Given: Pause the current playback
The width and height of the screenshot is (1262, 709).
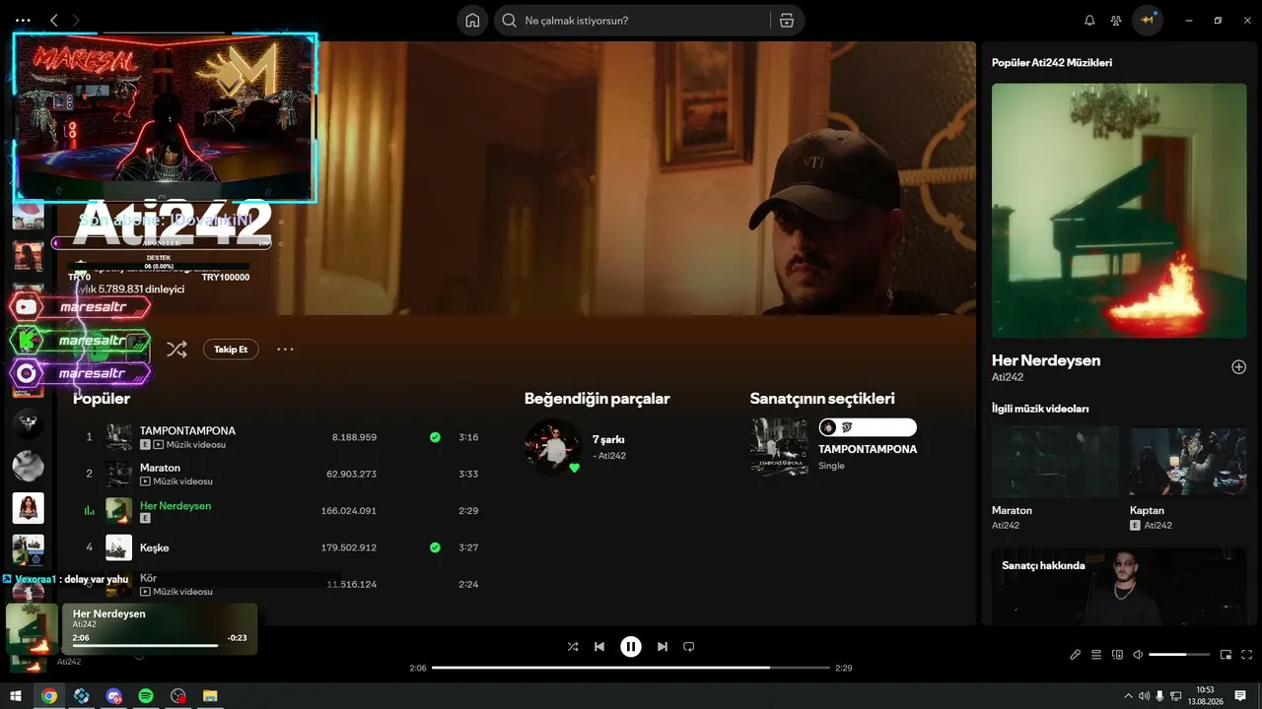Looking at the screenshot, I should [x=631, y=647].
